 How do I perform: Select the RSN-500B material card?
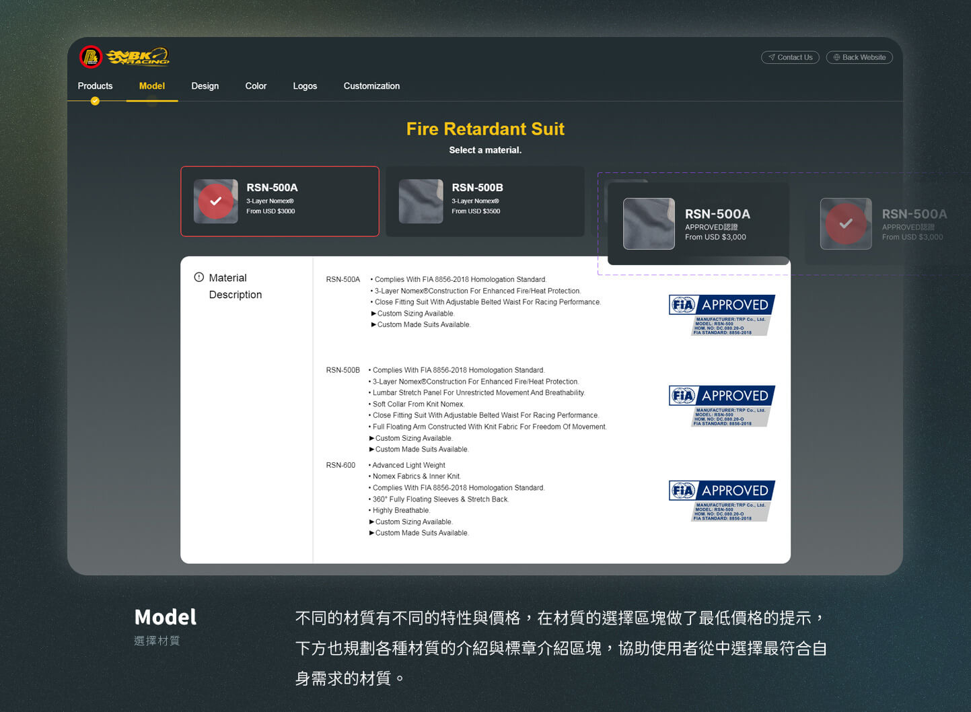point(484,201)
